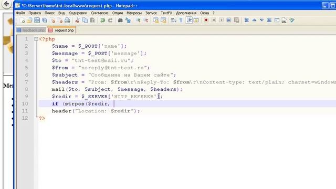Screen dimensions: 336x189
Task: Click browser back arrow behind Notepad++
Action: point(6,4)
